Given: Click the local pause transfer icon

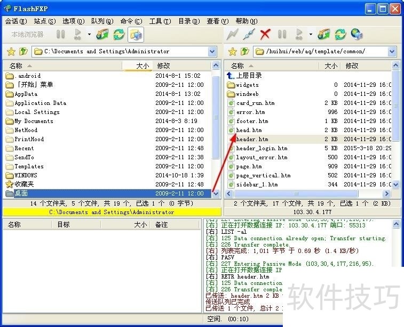Looking at the screenshot, I should (x=61, y=34).
